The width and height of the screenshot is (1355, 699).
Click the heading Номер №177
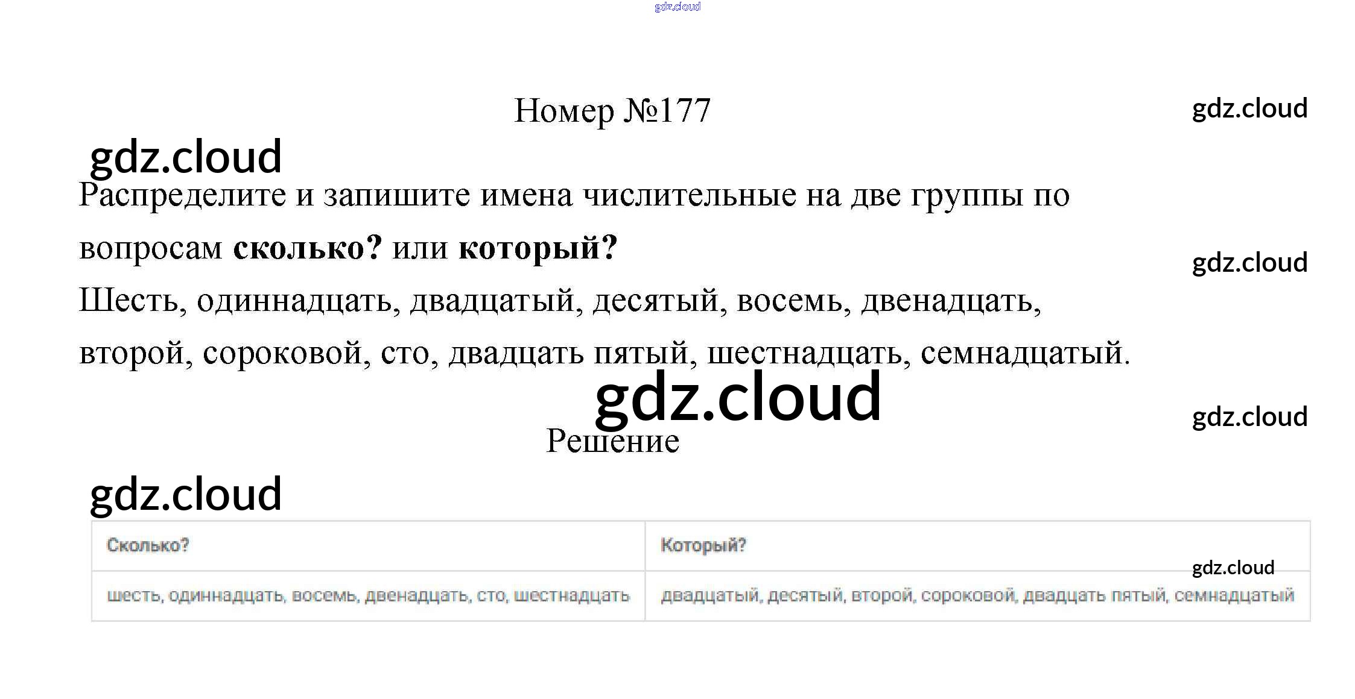tap(612, 111)
